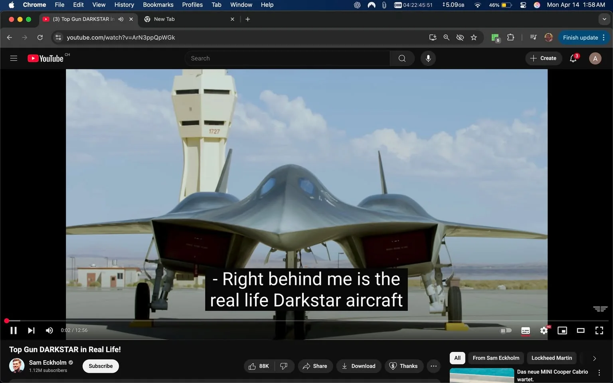Screen dimensions: 613x383
Task: Share the Top Gun DARKSTAR video
Action: click(x=315, y=366)
